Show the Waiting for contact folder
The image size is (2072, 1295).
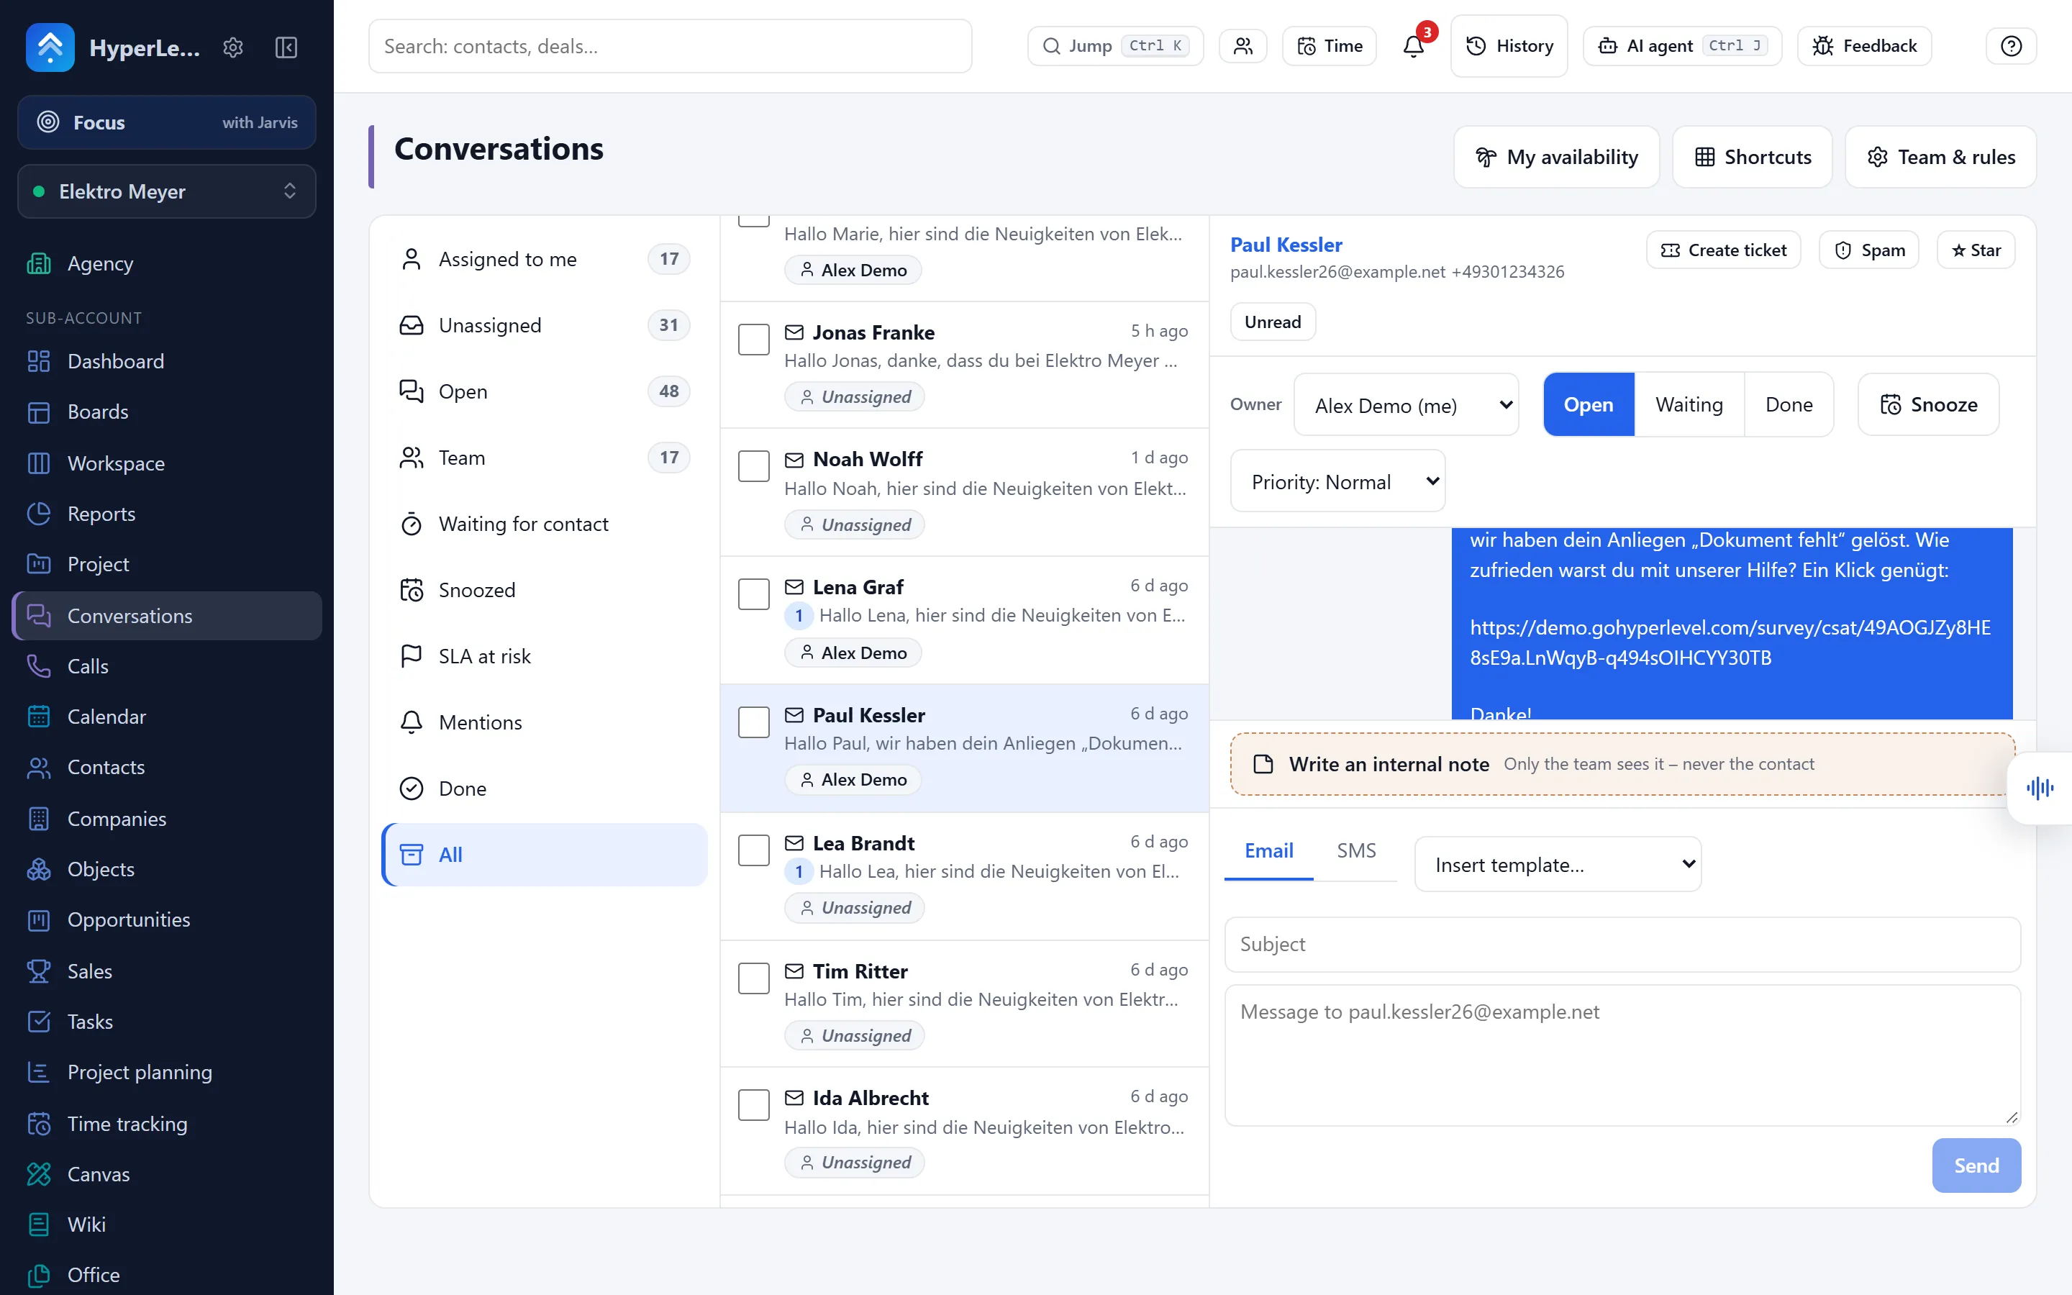coord(545,524)
